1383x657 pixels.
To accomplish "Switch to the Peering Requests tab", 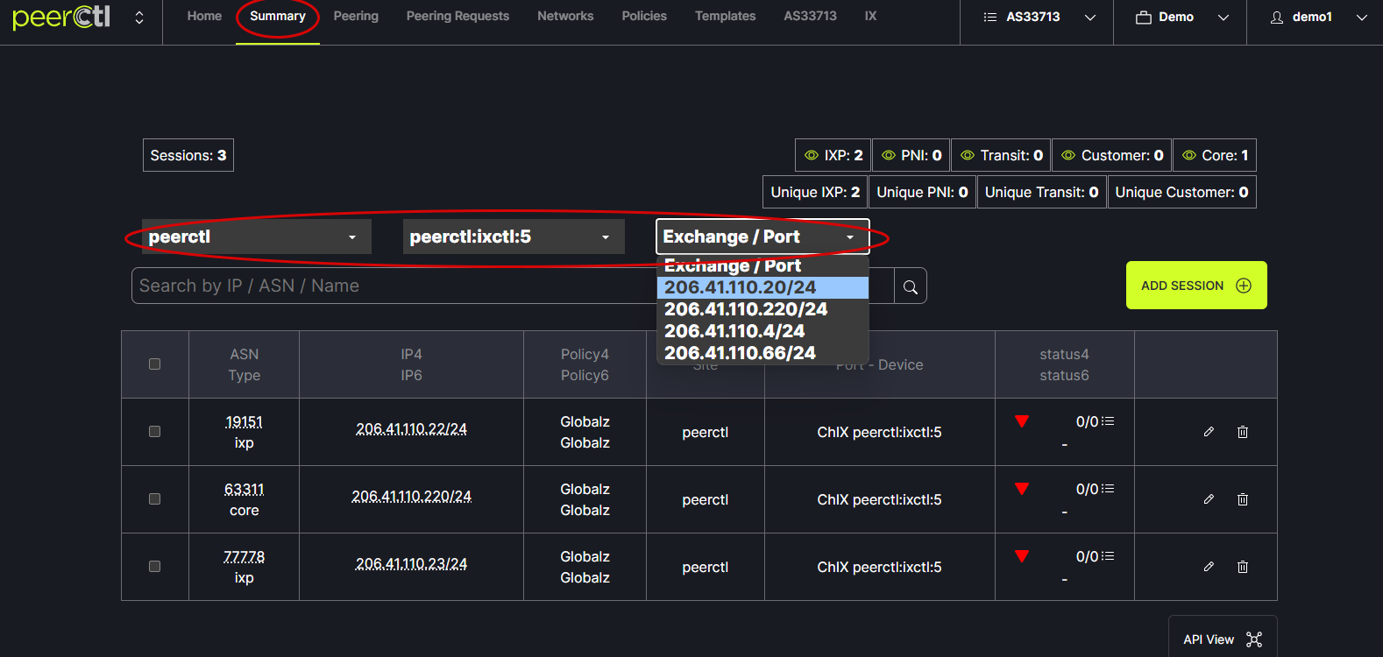I will pyautogui.click(x=457, y=17).
